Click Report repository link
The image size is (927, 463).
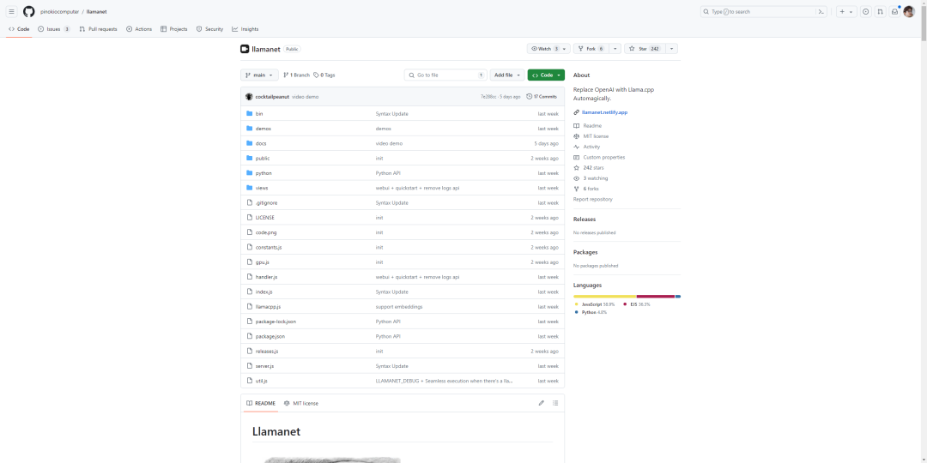pos(593,200)
